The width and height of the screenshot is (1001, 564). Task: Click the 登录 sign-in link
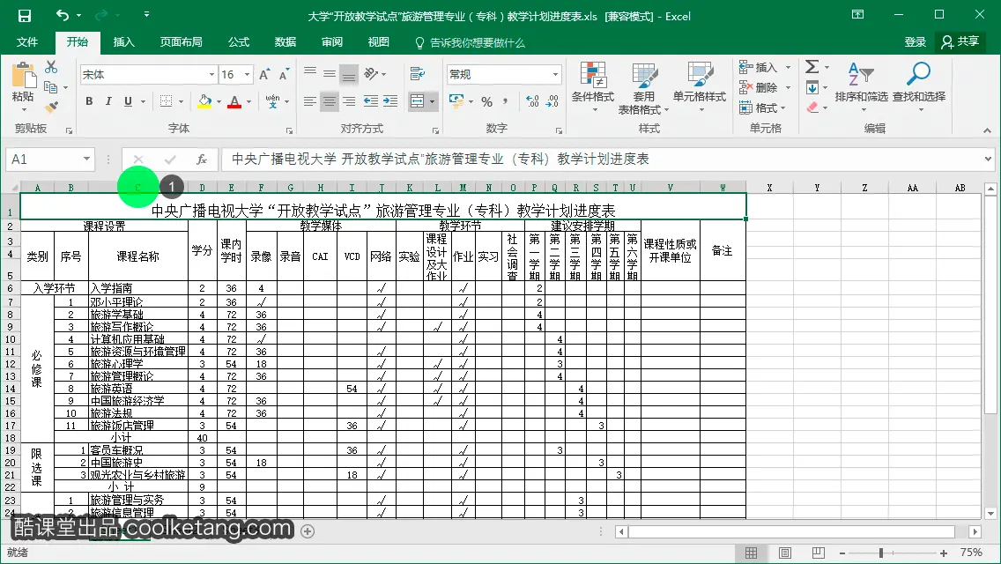(x=915, y=42)
